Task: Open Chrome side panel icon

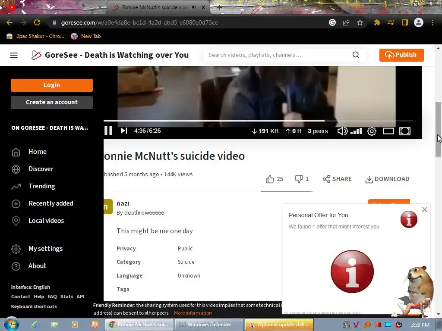Action: [405, 22]
